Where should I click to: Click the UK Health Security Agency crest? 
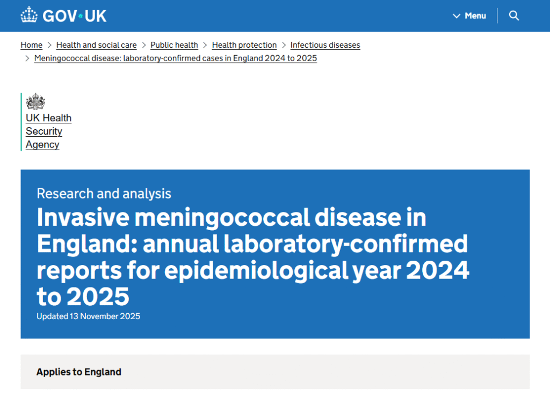35,101
